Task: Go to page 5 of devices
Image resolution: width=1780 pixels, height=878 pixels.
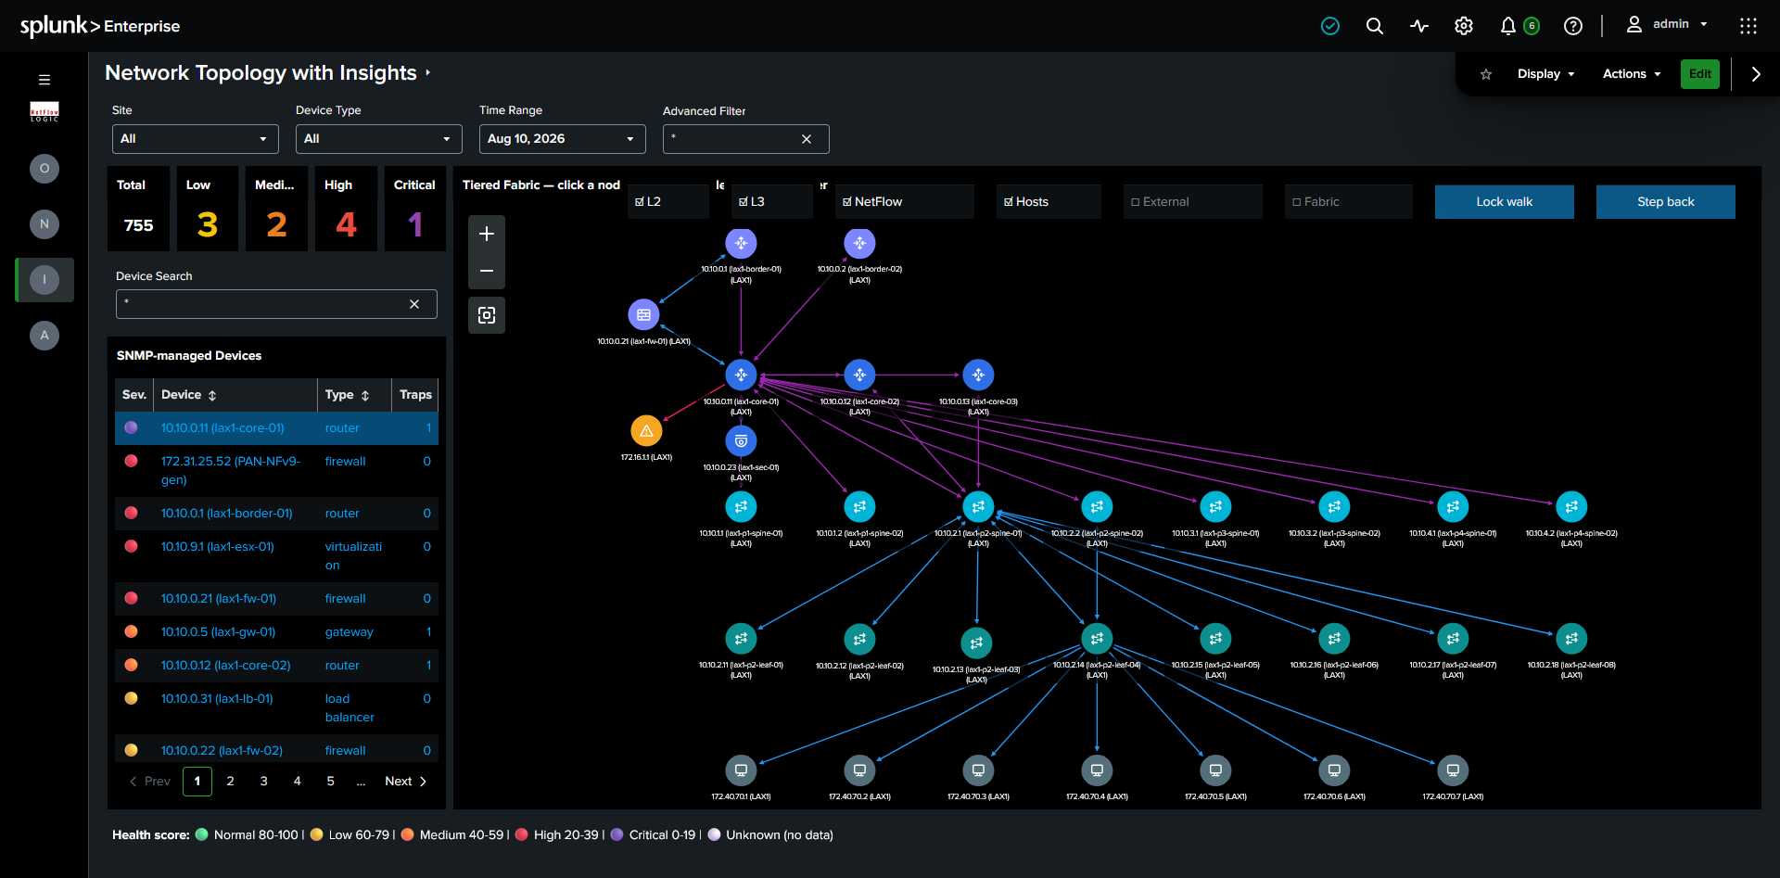Action: pos(331,782)
